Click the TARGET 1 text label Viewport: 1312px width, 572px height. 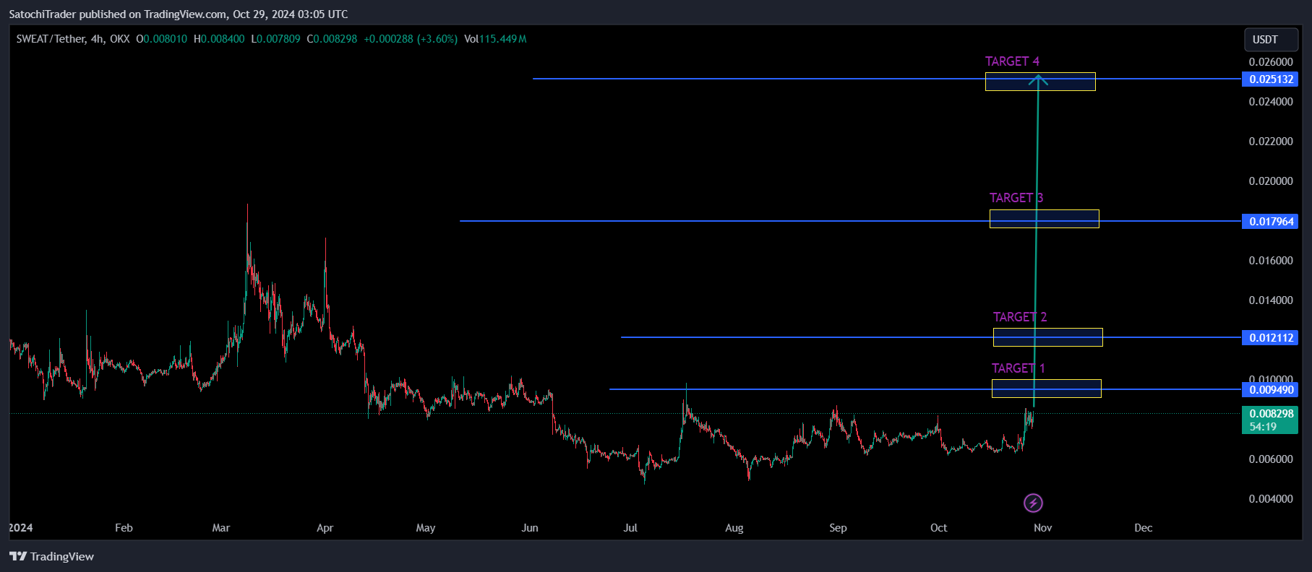(x=1019, y=368)
